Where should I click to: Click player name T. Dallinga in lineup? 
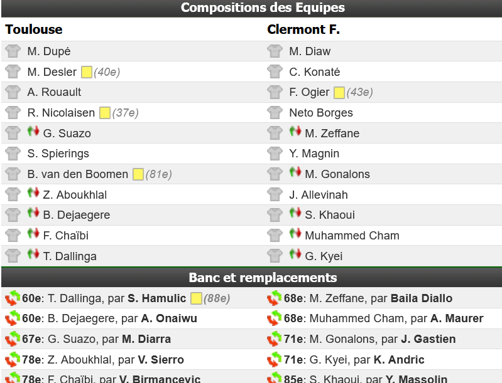click(70, 256)
